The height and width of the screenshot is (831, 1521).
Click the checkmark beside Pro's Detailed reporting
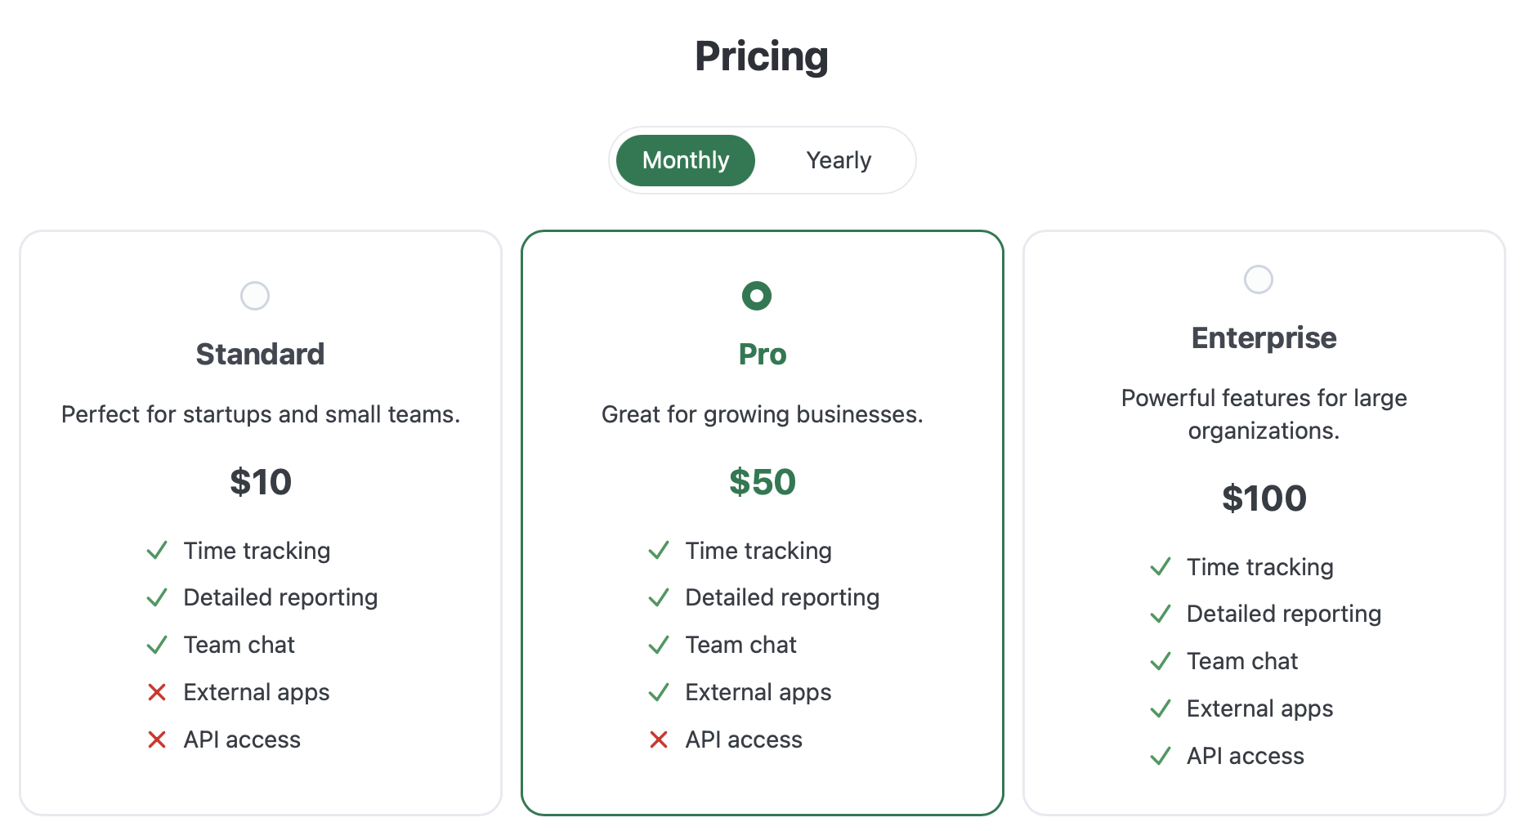[659, 597]
